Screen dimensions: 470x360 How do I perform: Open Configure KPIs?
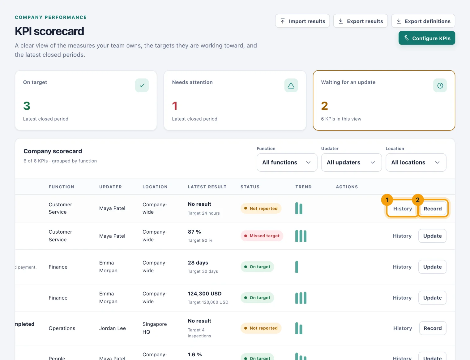pyautogui.click(x=427, y=38)
